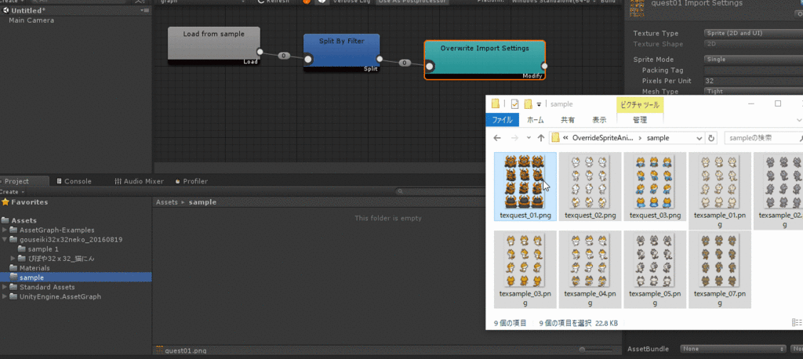The width and height of the screenshot is (803, 359).
Task: Expand the UnityEngine.AssetGraph folder arrow
Action: [x=5, y=296]
